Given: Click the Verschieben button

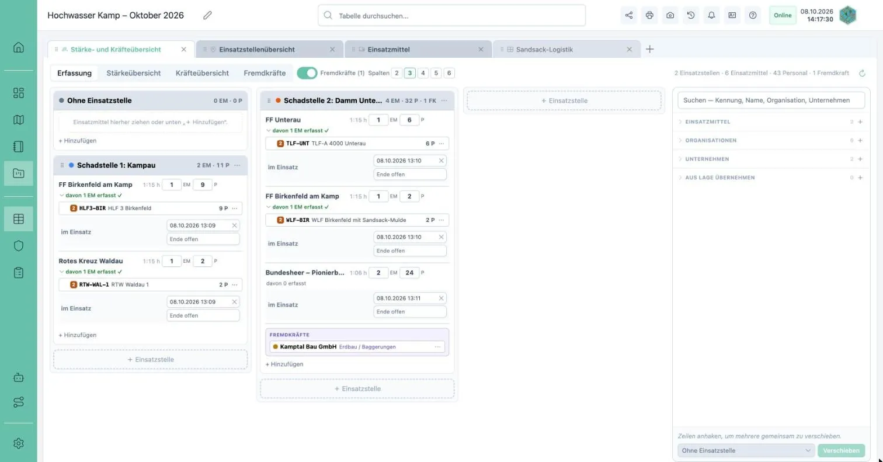Looking at the screenshot, I should pyautogui.click(x=842, y=450).
